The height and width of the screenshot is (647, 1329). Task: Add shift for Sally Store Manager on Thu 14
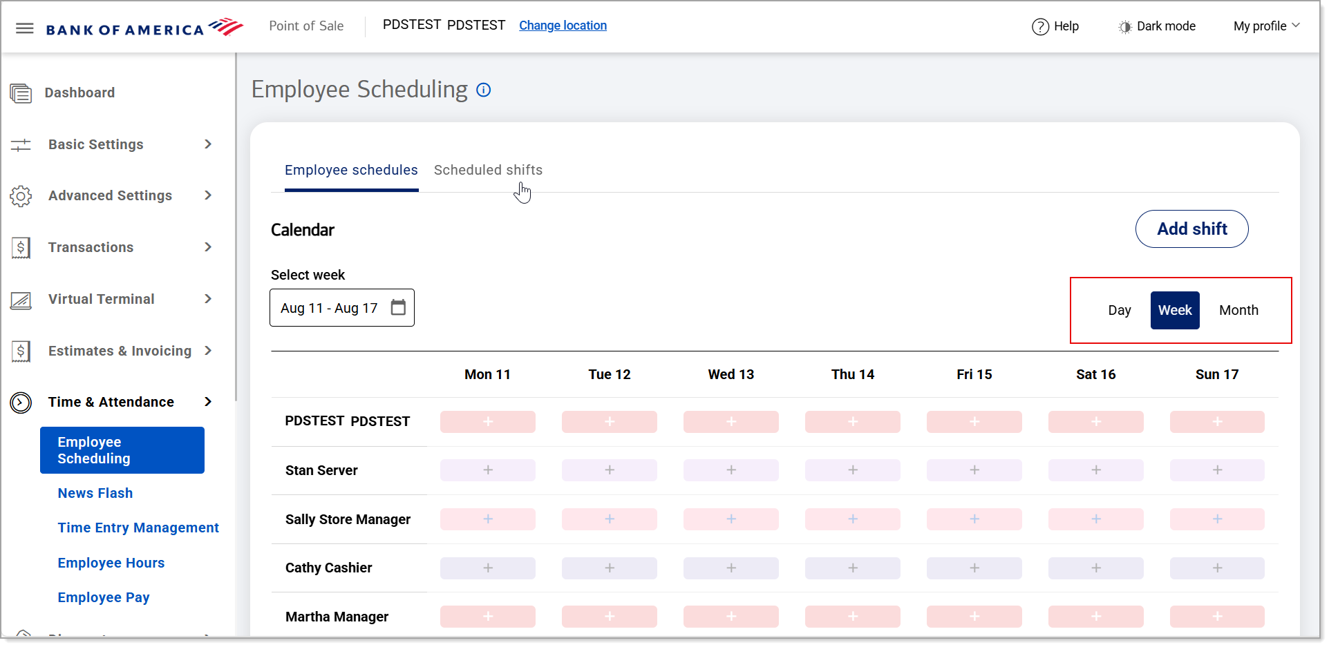853,519
